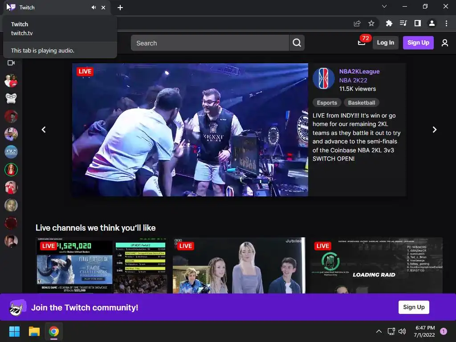Click the Chrome taskbar icon
Screen dimensions: 456x342
(x=54, y=331)
